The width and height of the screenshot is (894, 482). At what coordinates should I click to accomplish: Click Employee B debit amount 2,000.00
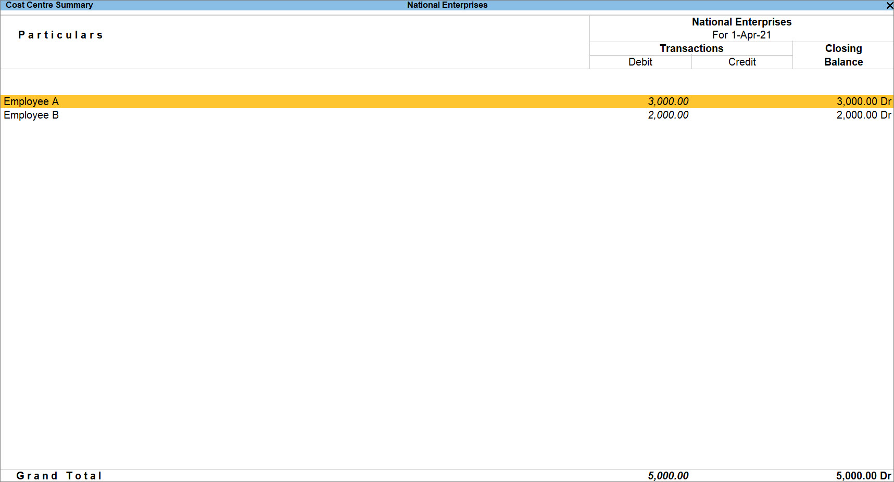coord(668,115)
